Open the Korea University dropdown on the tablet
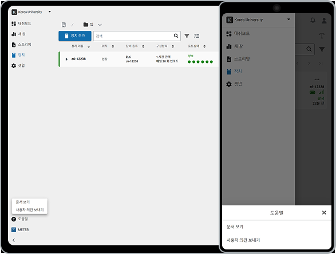Viewport: 336px width, 254px height. click(x=50, y=11)
